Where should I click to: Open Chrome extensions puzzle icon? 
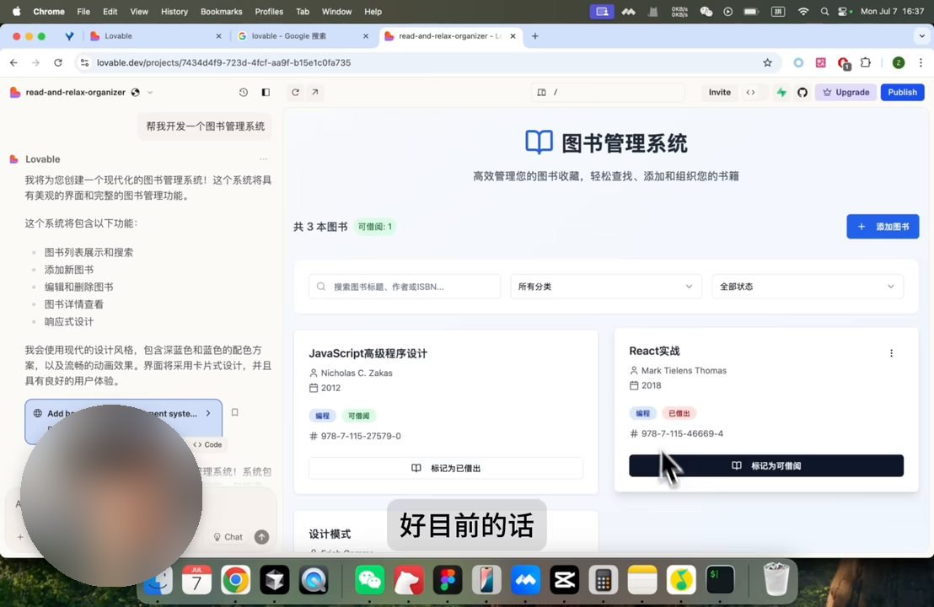pos(866,62)
